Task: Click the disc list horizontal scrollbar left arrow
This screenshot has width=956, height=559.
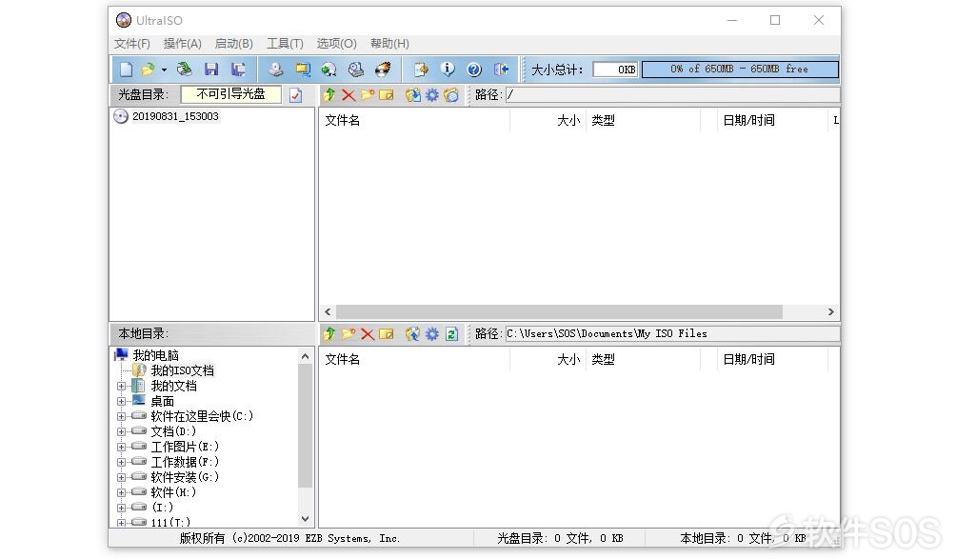Action: pyautogui.click(x=328, y=311)
